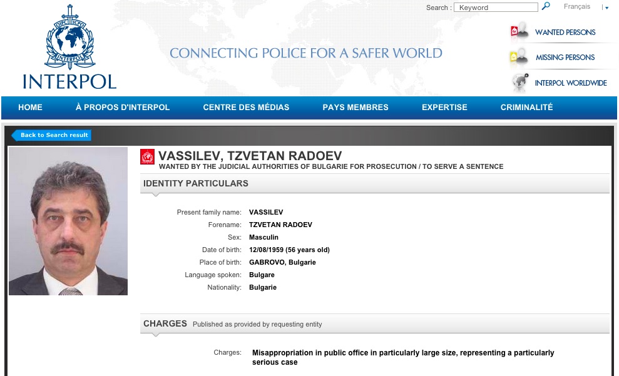Click the INTERPOL emblem logo

(70, 37)
